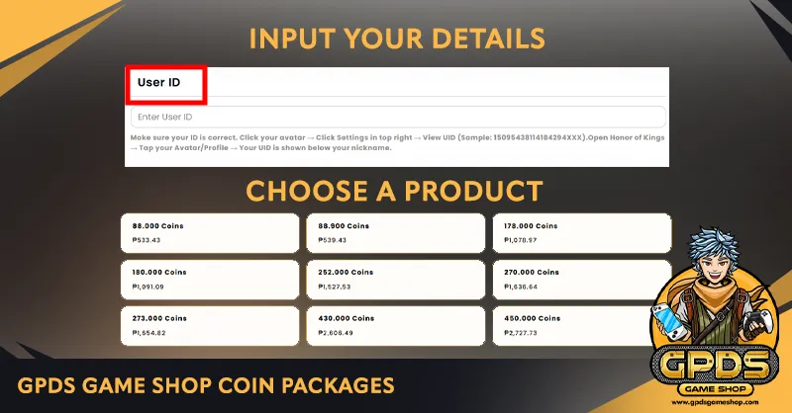
Task: Choose the 178.000 Coins package
Action: [x=581, y=232]
